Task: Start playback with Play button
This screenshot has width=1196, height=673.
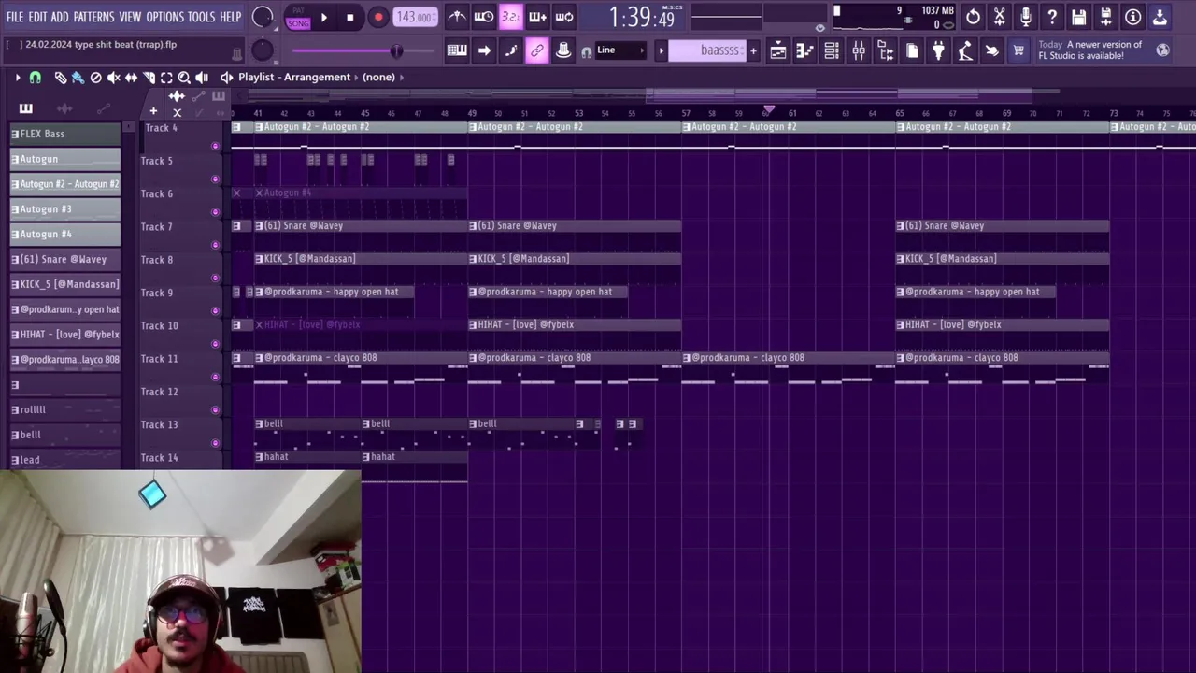Action: 323,17
